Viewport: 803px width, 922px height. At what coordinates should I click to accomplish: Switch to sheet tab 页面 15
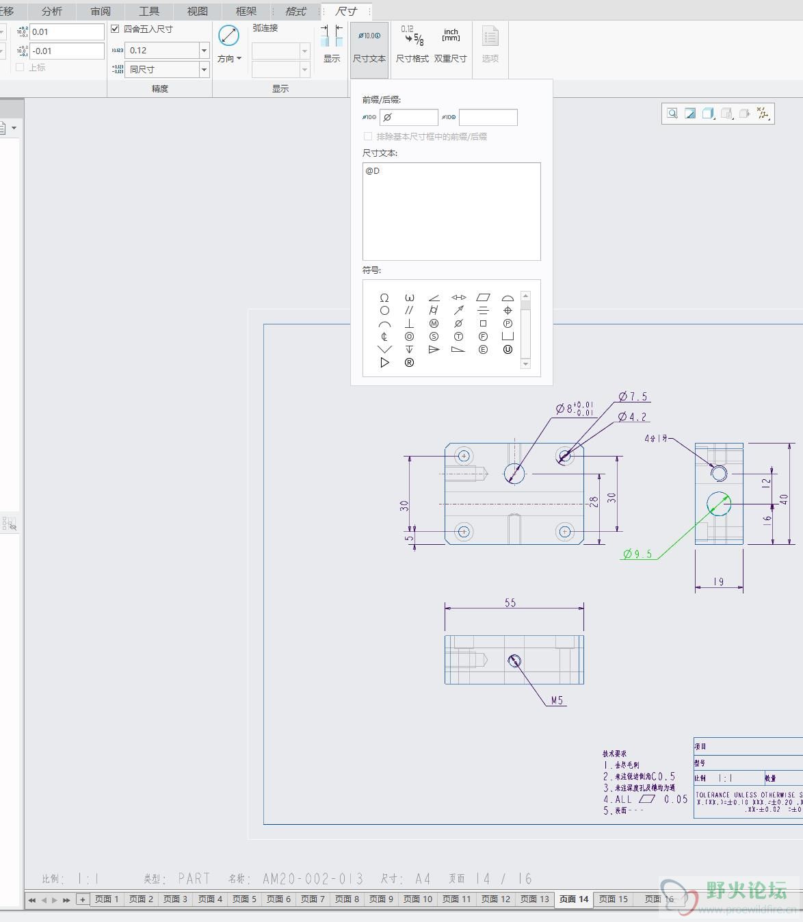coord(614,899)
